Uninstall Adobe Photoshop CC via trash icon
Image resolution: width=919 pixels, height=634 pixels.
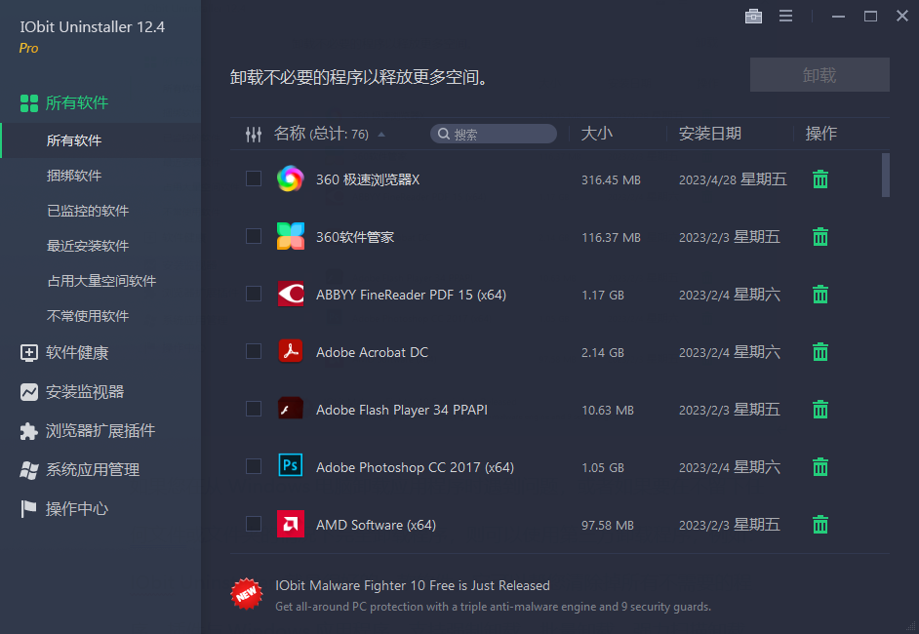click(819, 466)
